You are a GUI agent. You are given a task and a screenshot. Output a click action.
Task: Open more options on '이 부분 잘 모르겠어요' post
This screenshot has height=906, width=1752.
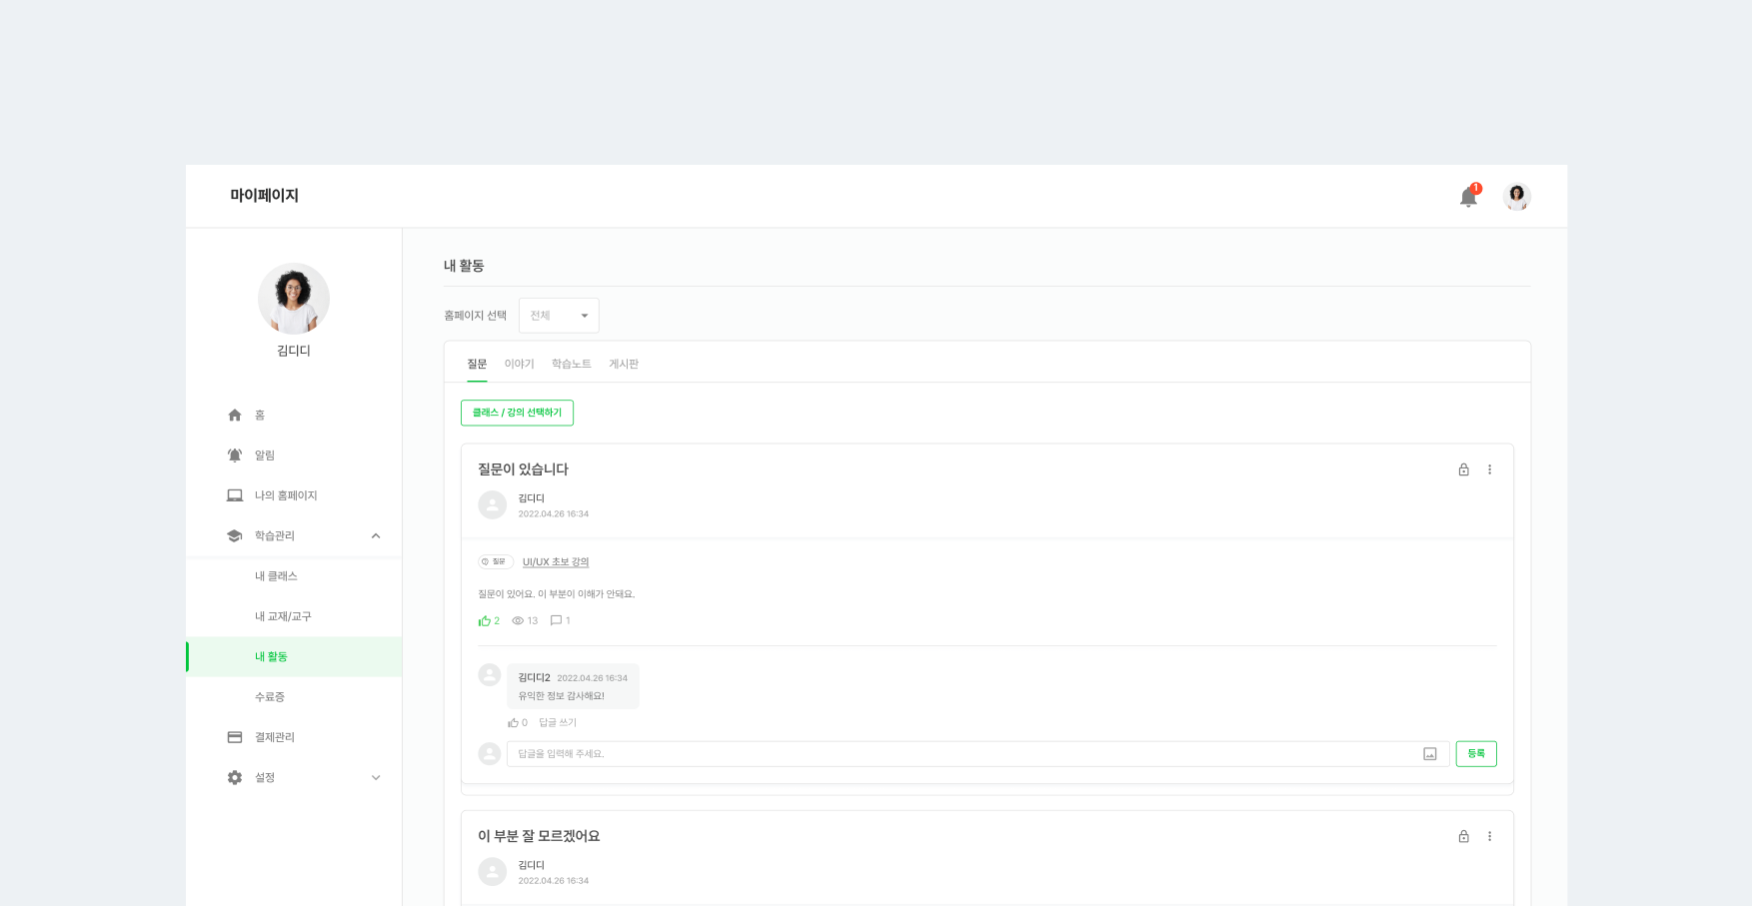pyautogui.click(x=1489, y=836)
